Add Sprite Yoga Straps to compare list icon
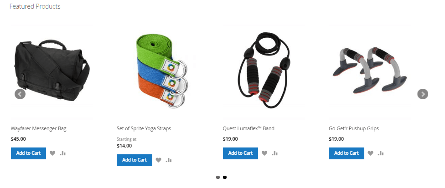Image resolution: width=445 pixels, height=188 pixels. 169,160
